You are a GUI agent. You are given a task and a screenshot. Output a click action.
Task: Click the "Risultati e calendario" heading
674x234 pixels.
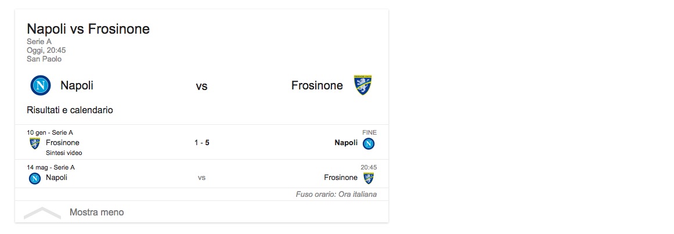70,110
